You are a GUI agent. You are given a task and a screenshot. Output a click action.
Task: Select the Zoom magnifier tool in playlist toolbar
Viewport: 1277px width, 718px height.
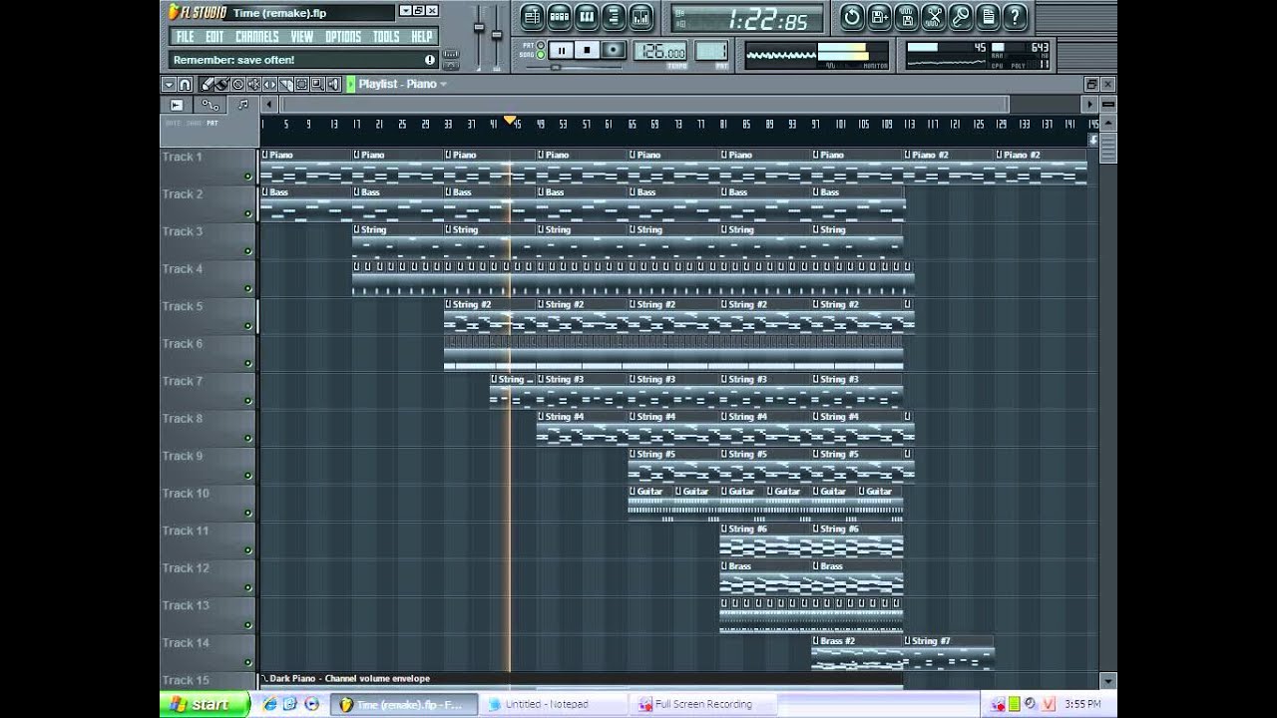pos(317,85)
